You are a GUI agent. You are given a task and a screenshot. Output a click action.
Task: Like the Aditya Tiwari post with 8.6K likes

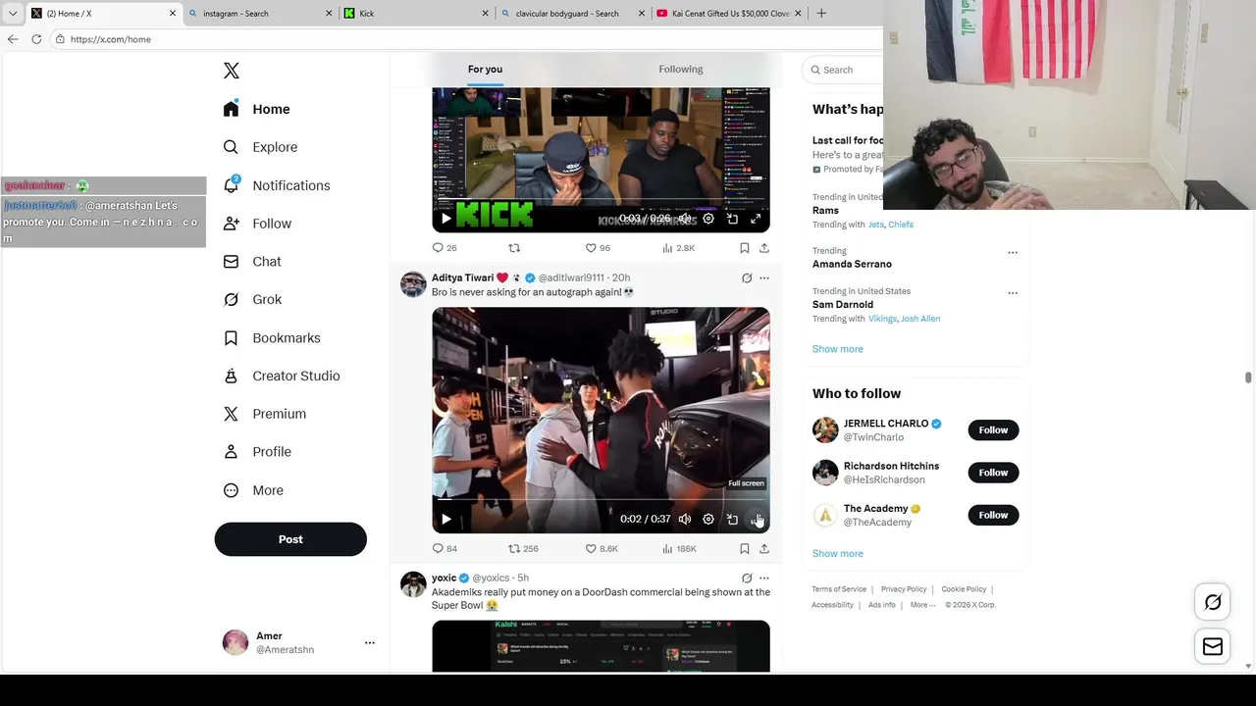tap(602, 548)
